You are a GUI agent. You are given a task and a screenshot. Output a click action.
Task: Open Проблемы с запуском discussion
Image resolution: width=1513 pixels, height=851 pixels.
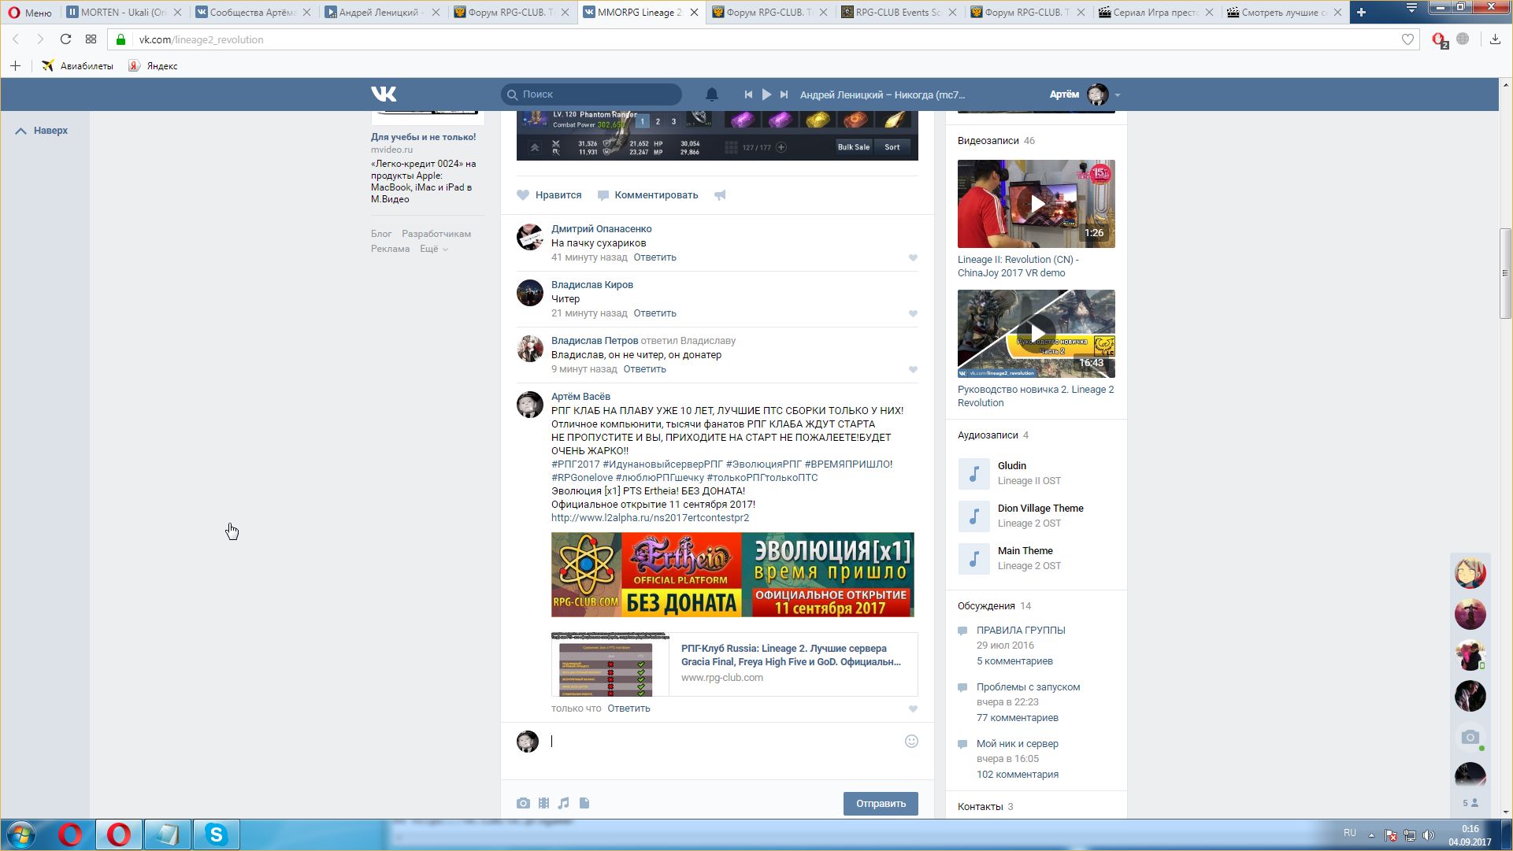(x=1028, y=687)
